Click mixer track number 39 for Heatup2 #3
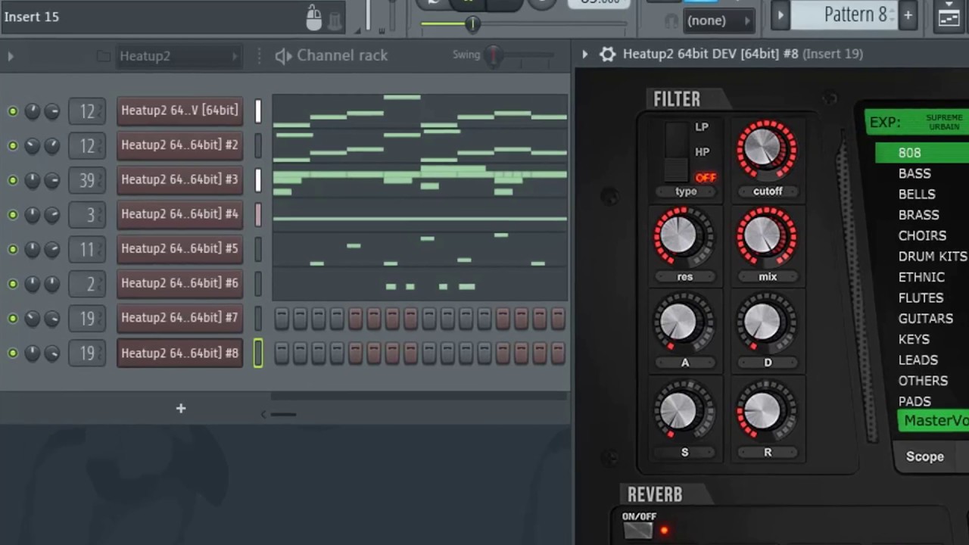The image size is (969, 545). coord(87,180)
